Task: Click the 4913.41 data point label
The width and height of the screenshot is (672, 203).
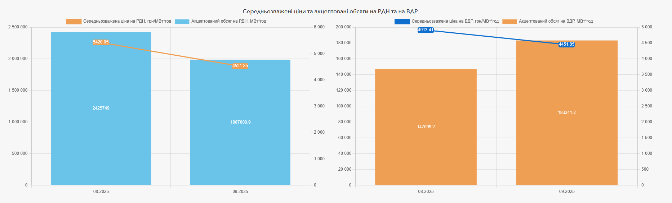Action: coord(426,30)
